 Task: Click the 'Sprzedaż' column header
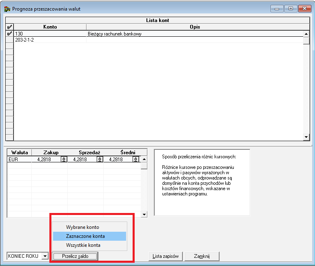pyautogui.click(x=89, y=153)
